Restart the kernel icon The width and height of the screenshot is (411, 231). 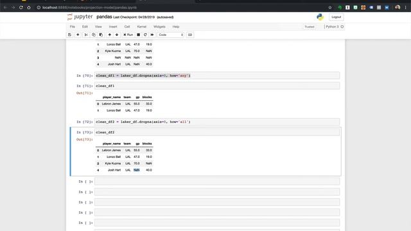[145, 35]
